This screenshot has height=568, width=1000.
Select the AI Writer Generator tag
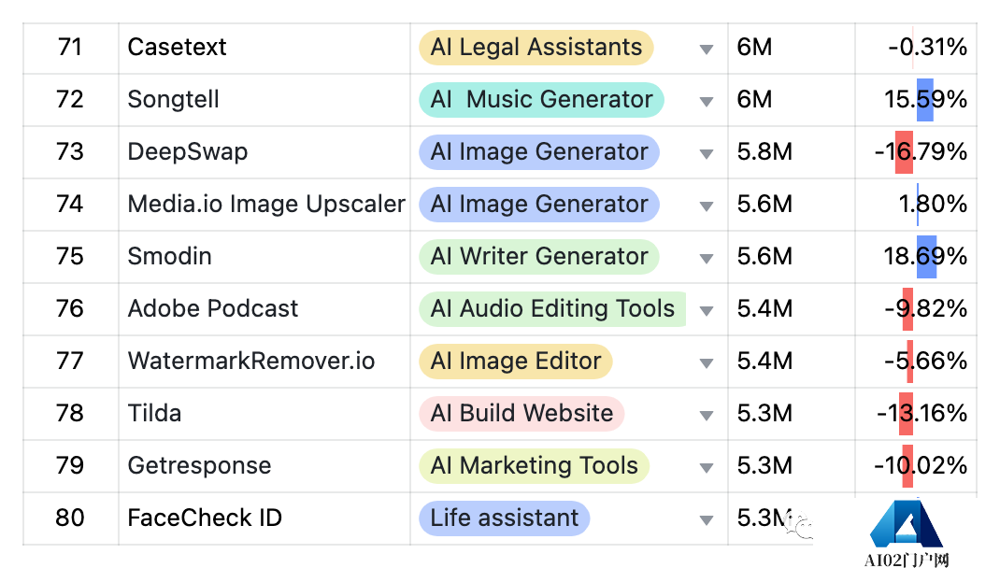point(539,256)
